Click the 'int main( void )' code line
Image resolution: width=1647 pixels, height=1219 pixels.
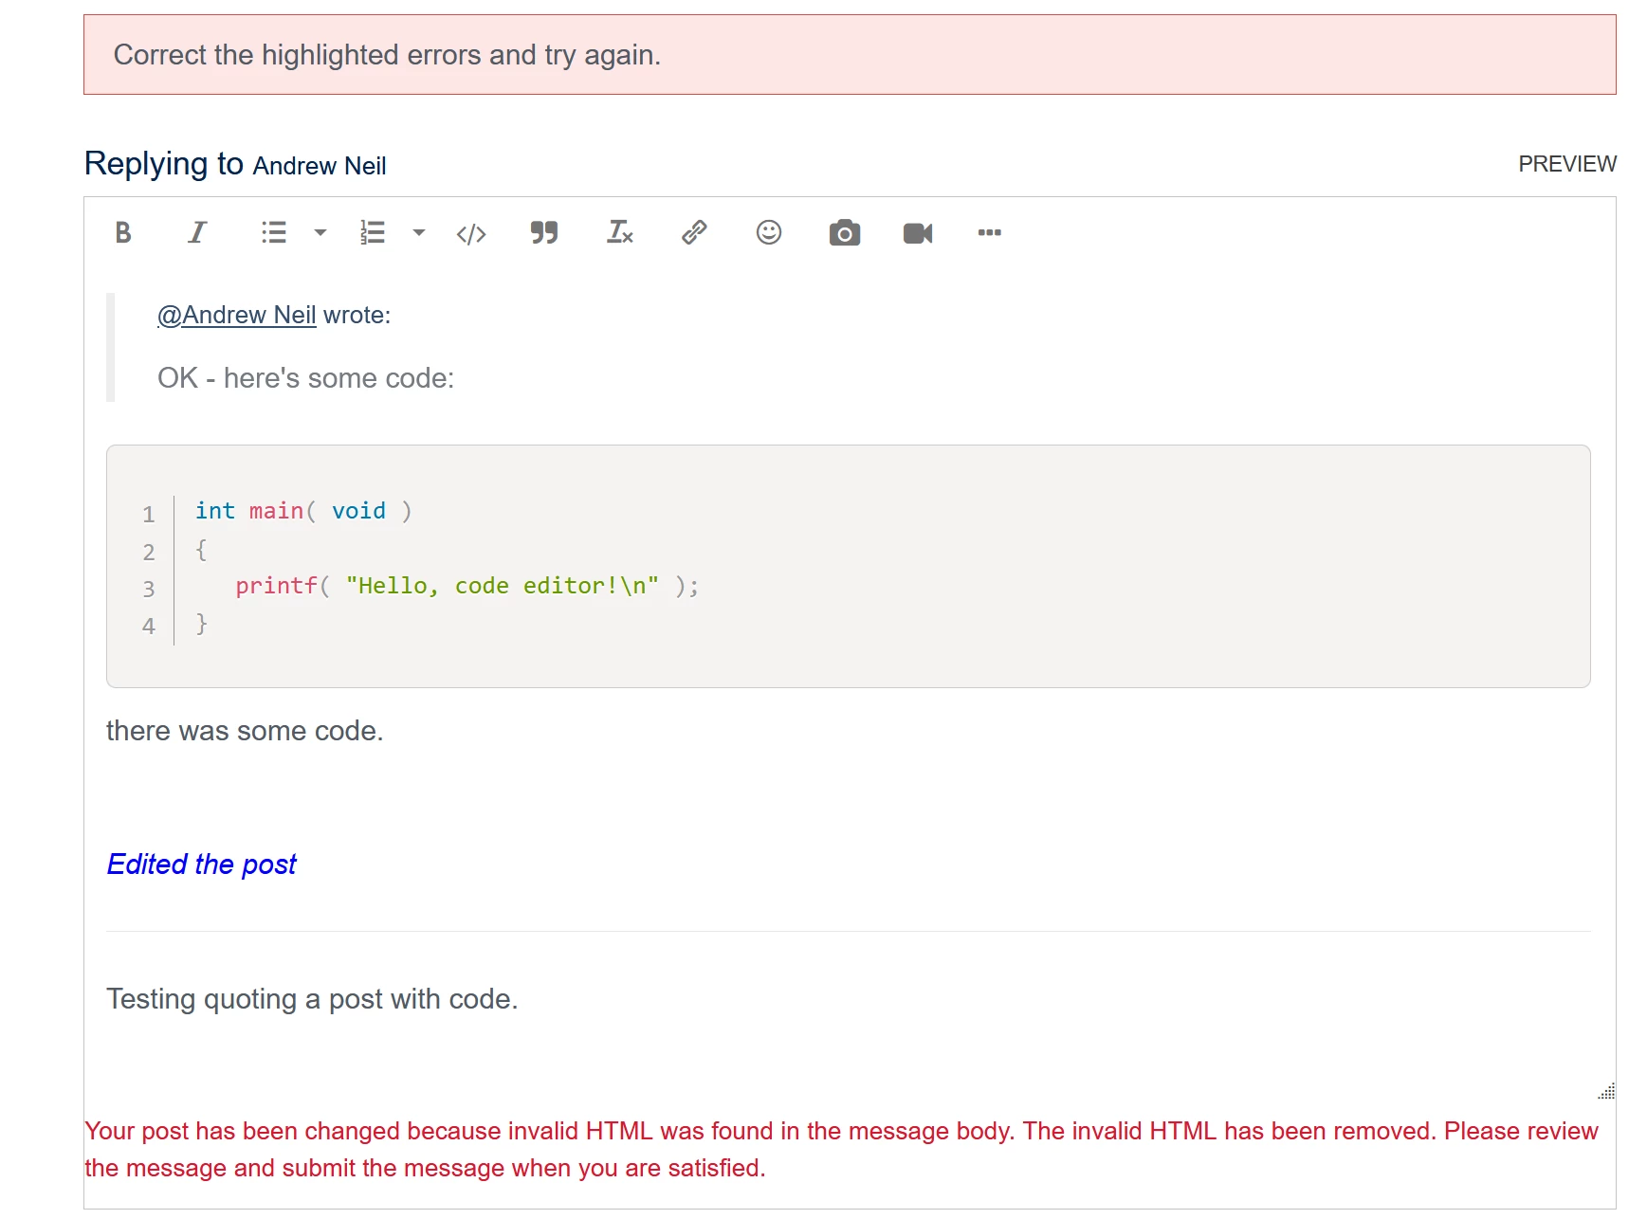(303, 511)
